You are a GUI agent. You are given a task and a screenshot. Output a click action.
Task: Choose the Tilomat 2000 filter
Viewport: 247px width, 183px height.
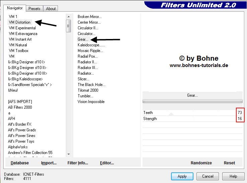(x=88, y=90)
